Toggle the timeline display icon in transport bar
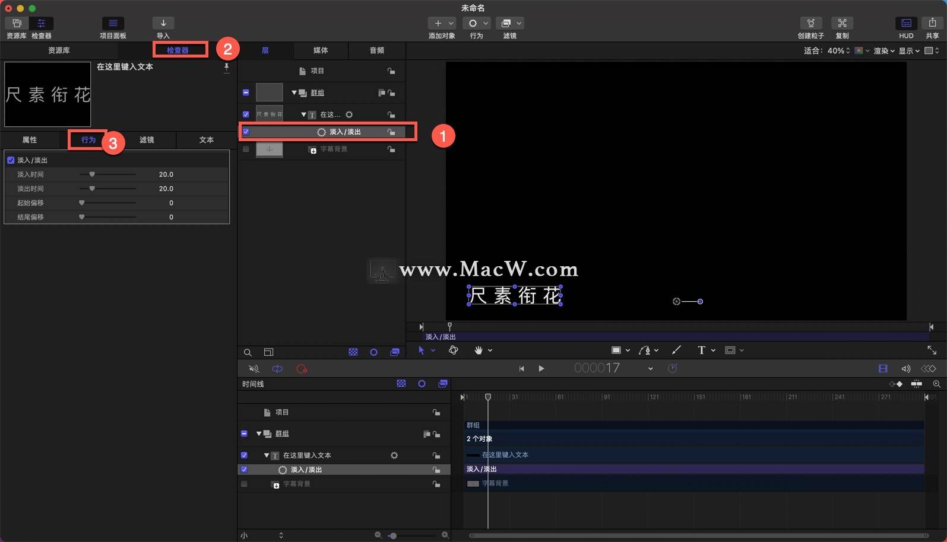Viewport: 947px width, 542px height. click(883, 369)
